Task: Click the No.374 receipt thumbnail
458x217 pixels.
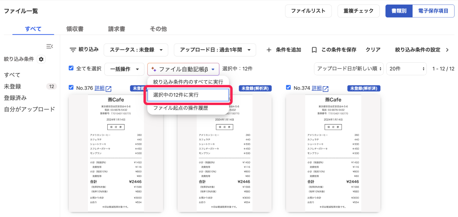Action: [333, 153]
